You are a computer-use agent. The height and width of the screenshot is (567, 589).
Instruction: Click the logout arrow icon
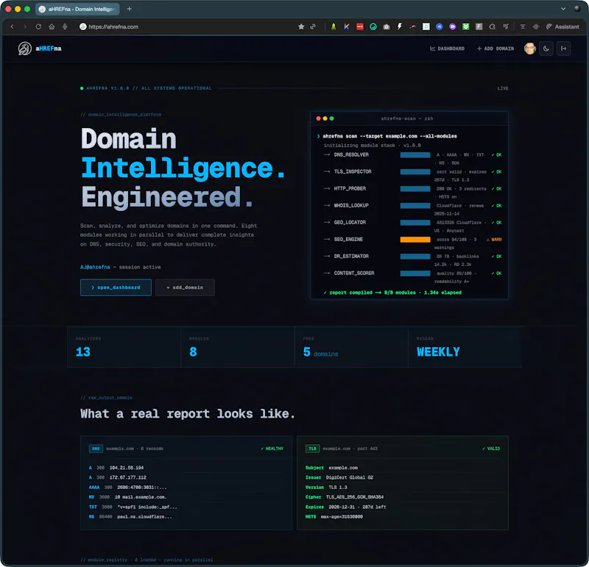pos(563,49)
